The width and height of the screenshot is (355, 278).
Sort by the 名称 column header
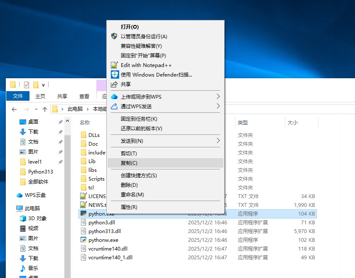click(x=85, y=122)
